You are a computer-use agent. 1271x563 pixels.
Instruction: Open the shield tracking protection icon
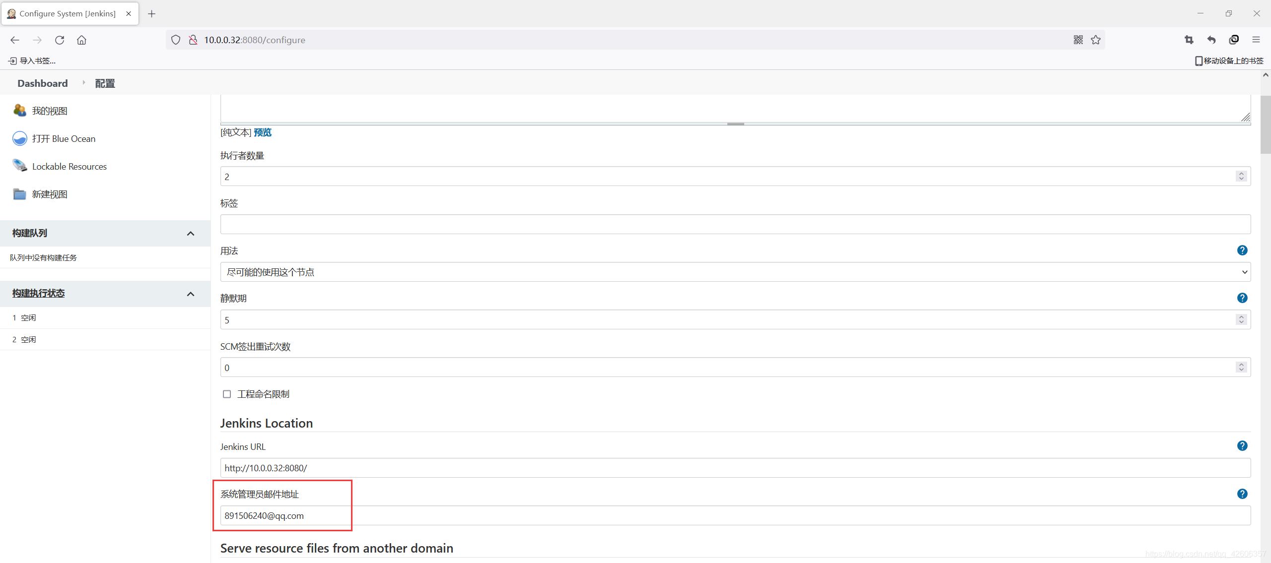pyautogui.click(x=176, y=40)
